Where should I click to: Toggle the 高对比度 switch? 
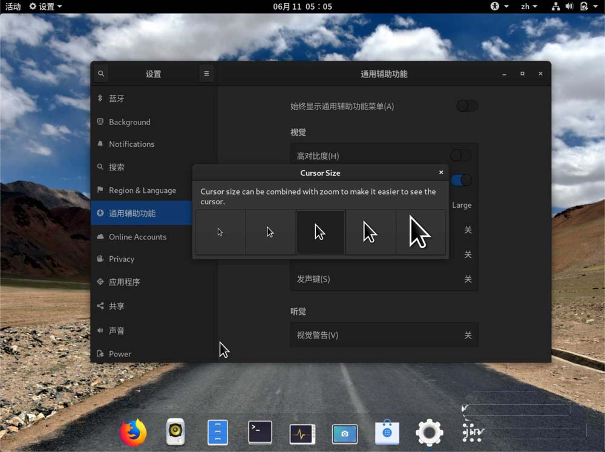pos(461,156)
